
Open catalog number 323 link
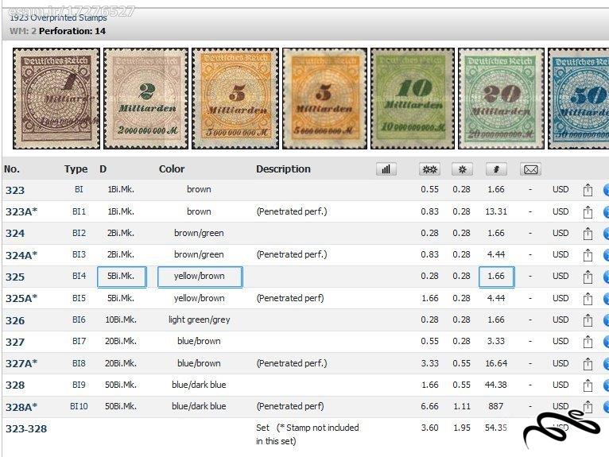click(15, 190)
